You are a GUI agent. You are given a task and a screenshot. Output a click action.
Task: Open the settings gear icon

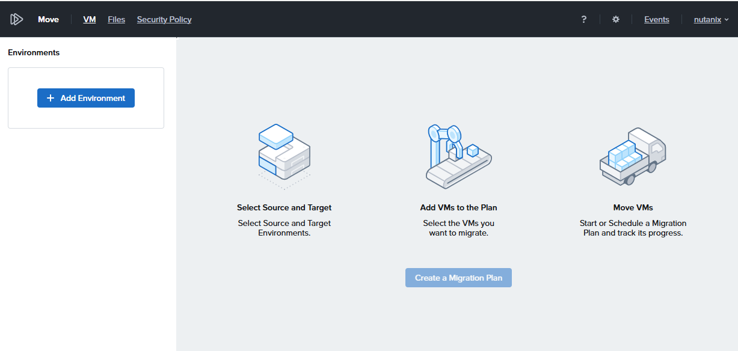(x=615, y=19)
